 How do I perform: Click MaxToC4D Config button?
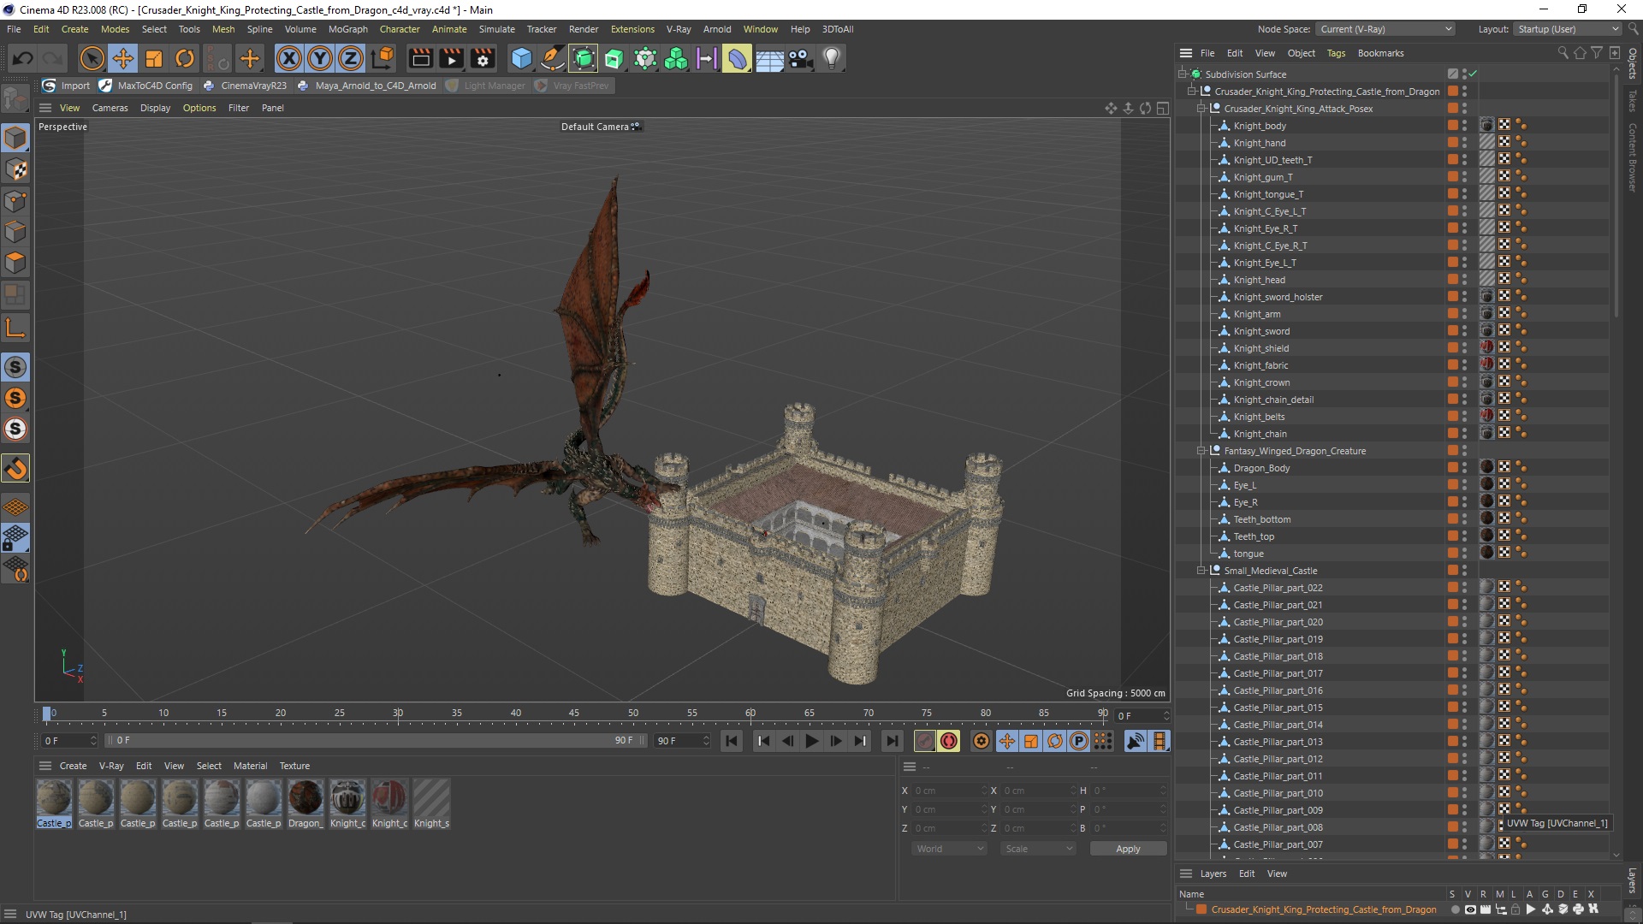(x=146, y=86)
